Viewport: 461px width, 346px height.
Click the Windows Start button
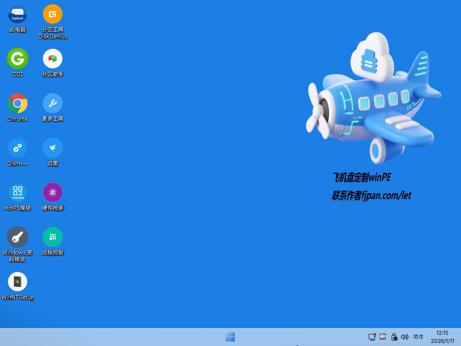[x=230, y=337]
